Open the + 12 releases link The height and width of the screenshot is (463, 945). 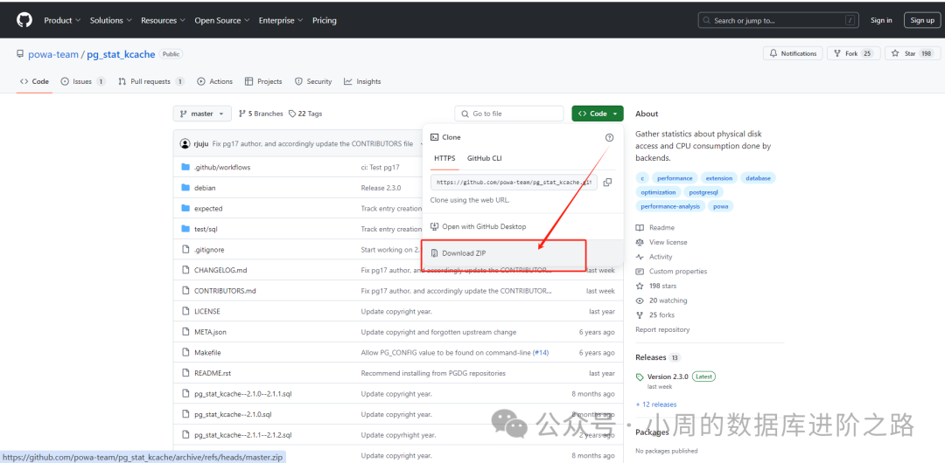(x=655, y=404)
